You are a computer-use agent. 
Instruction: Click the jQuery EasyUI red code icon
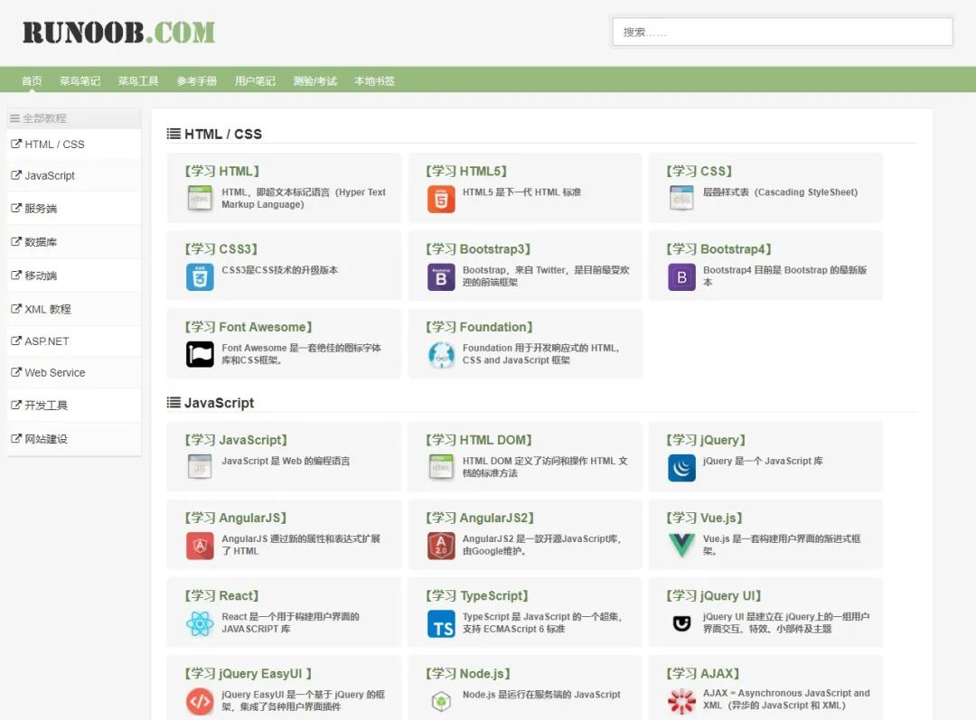200,701
